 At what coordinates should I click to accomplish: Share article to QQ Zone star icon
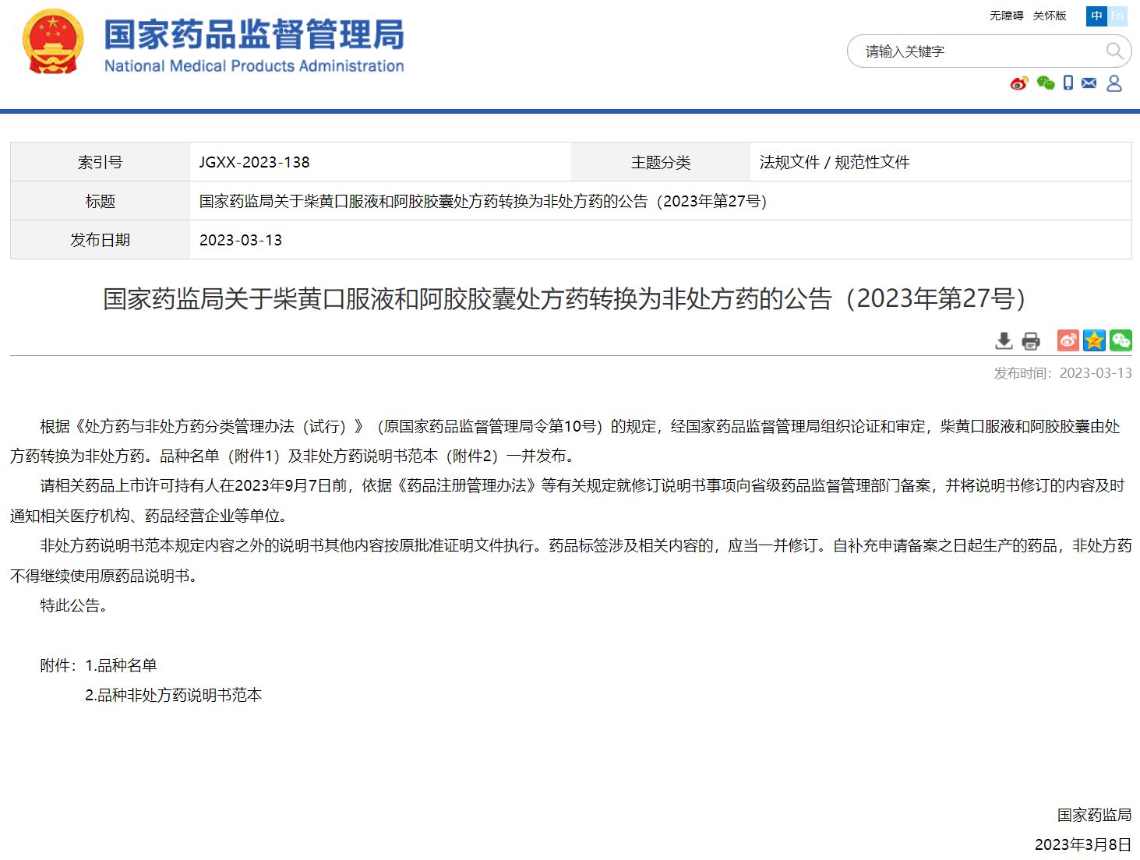(1095, 340)
